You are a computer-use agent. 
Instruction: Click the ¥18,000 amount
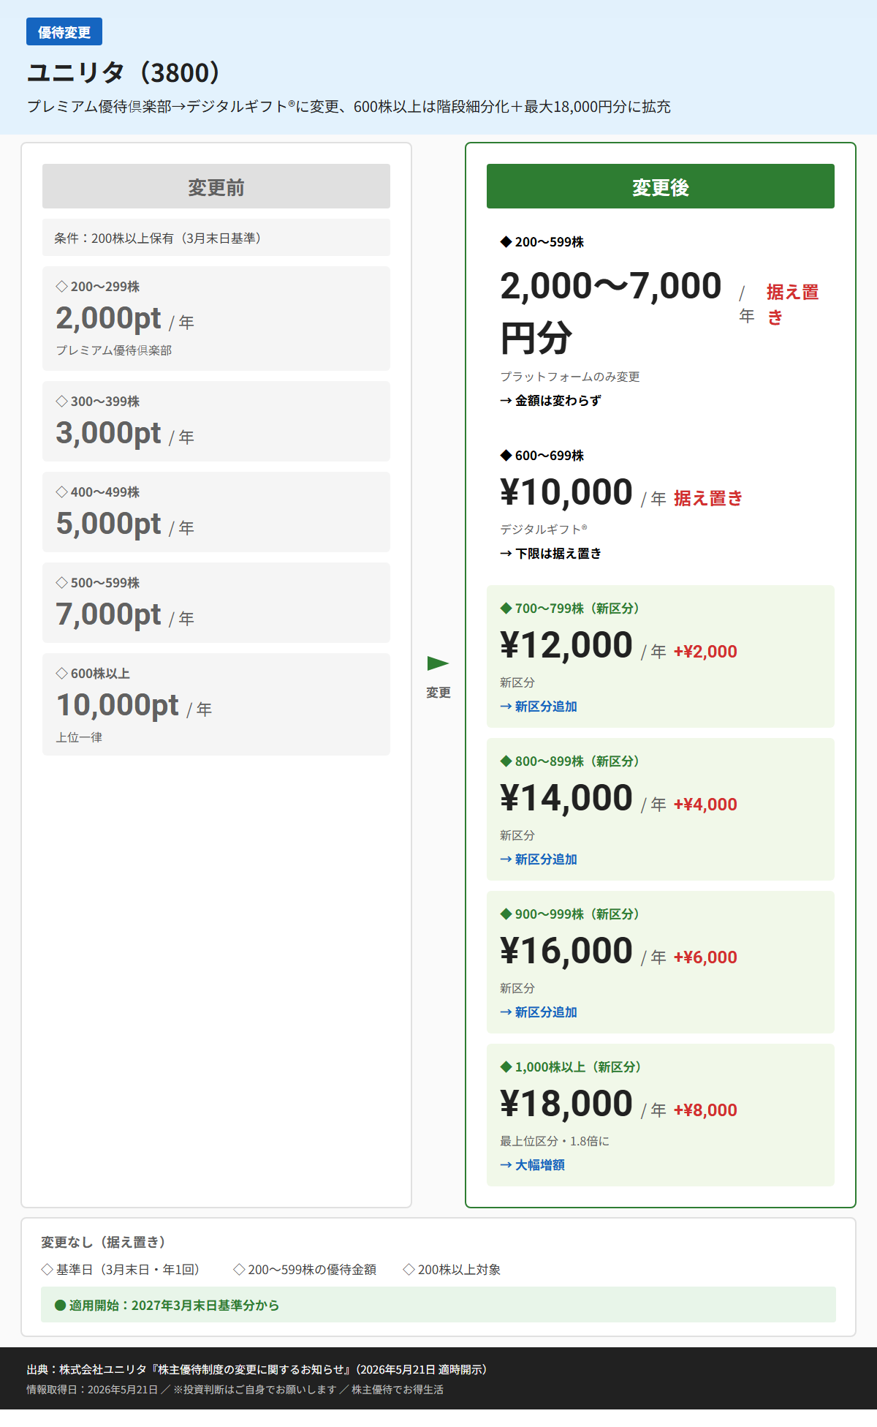tap(566, 1104)
